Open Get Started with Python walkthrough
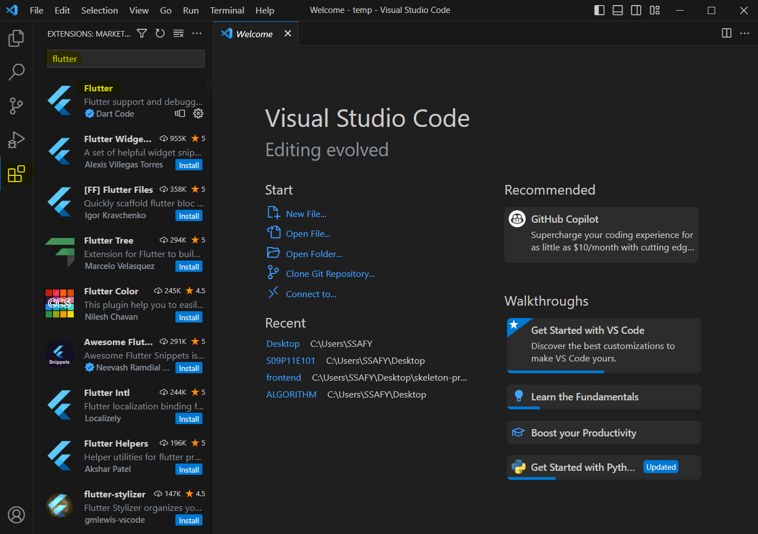Image resolution: width=758 pixels, height=534 pixels. [603, 467]
